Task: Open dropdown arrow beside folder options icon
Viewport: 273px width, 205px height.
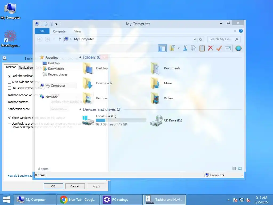Action: tap(179, 48)
